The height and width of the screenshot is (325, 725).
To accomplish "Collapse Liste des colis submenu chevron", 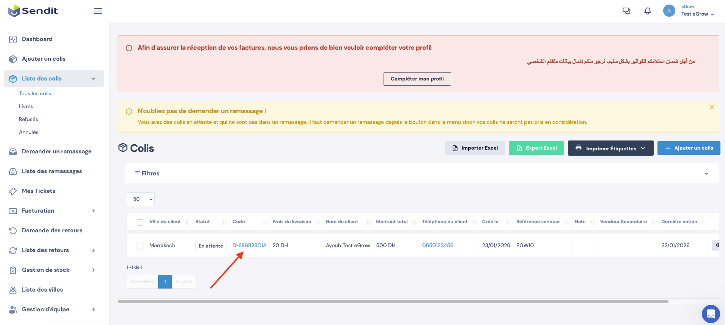I will coord(93,79).
